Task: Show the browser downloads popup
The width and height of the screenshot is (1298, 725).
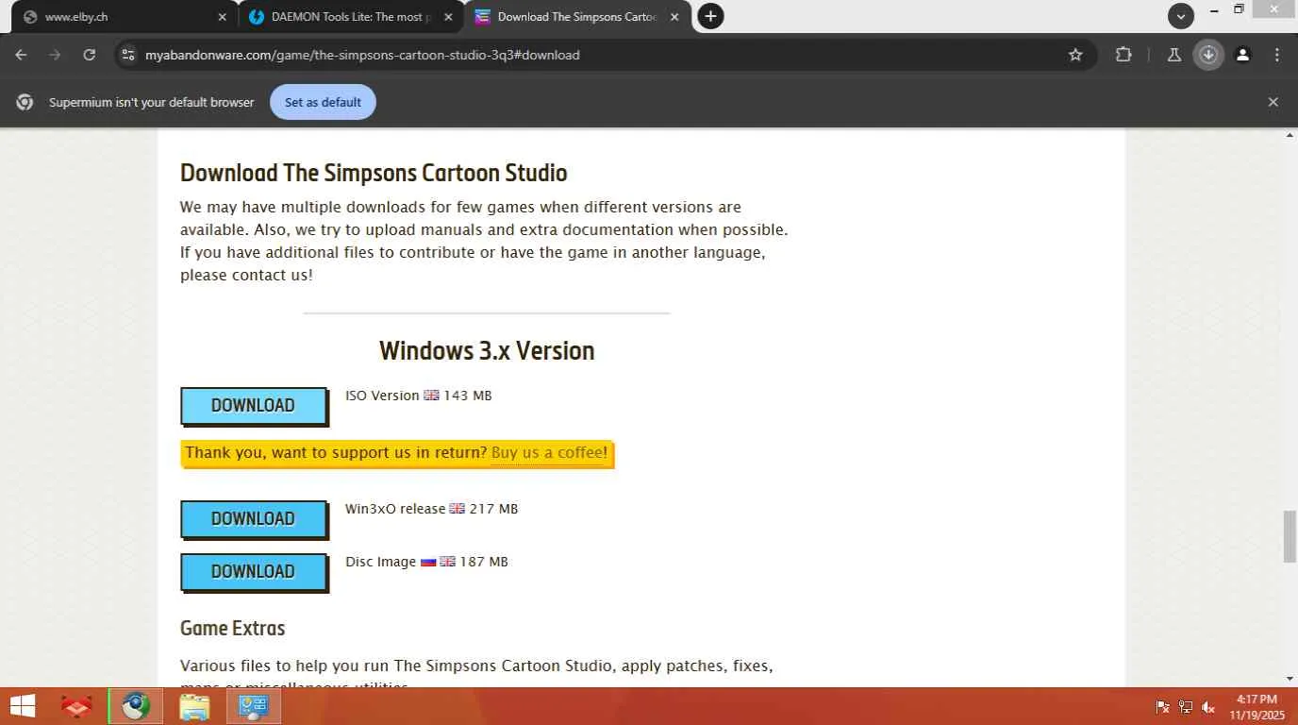Action: pos(1208,55)
